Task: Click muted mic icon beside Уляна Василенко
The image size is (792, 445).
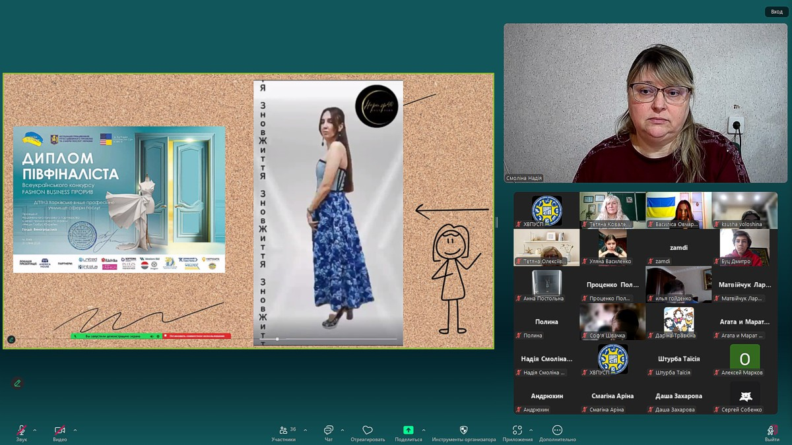Action: pos(585,261)
